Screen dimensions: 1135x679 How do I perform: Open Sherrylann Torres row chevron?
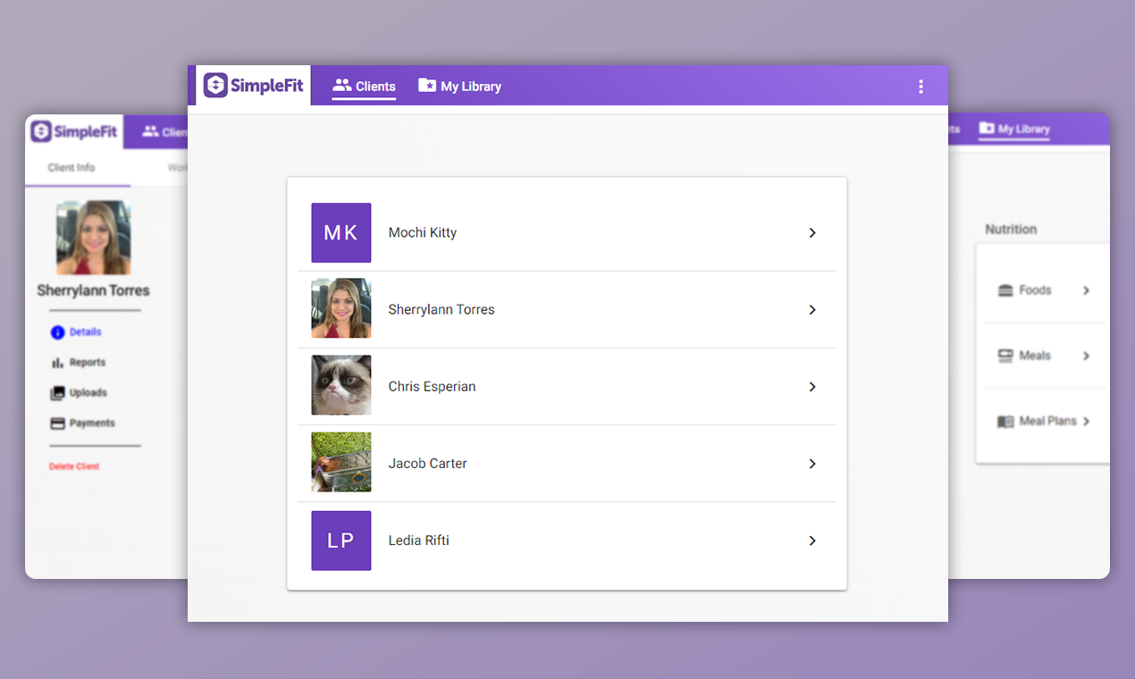(812, 309)
